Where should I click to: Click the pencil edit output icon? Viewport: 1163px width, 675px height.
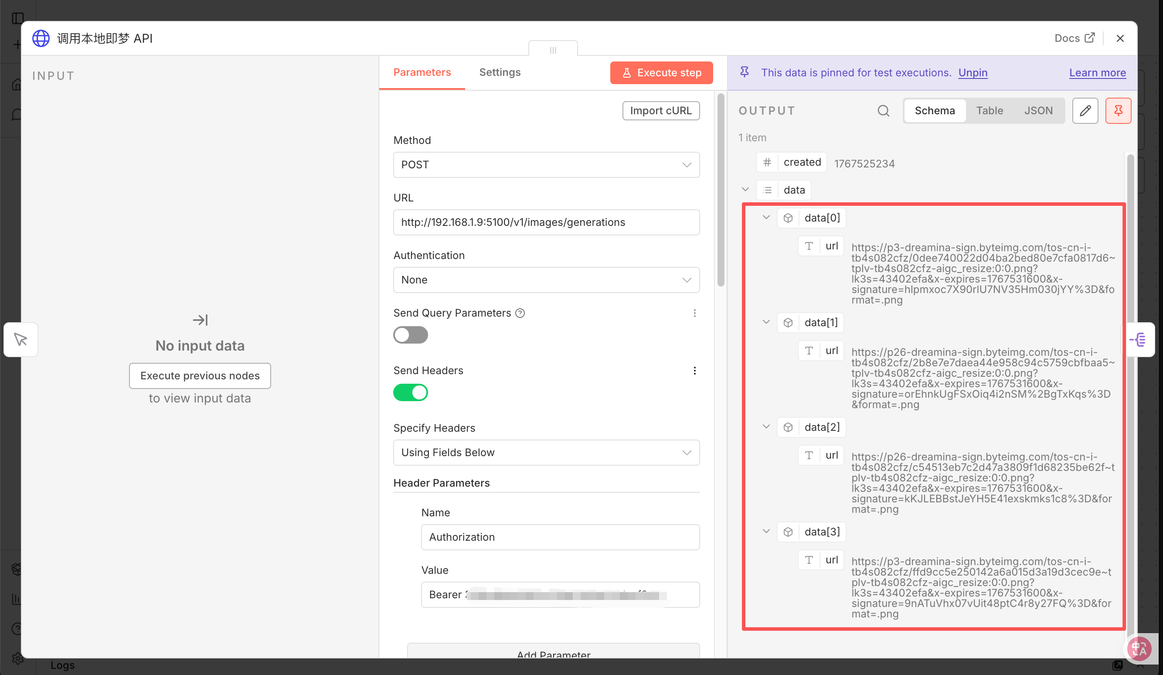coord(1085,111)
